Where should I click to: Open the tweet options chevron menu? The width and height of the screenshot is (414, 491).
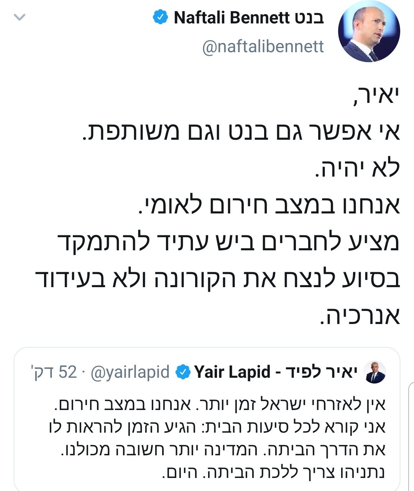point(19,17)
